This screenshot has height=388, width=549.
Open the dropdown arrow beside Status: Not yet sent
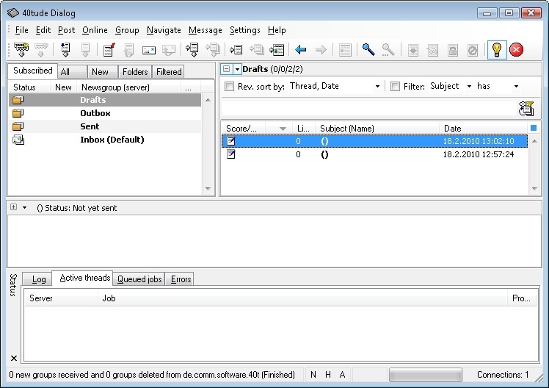point(24,207)
